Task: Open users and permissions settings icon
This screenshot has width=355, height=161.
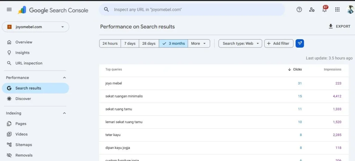Action: (x=312, y=9)
